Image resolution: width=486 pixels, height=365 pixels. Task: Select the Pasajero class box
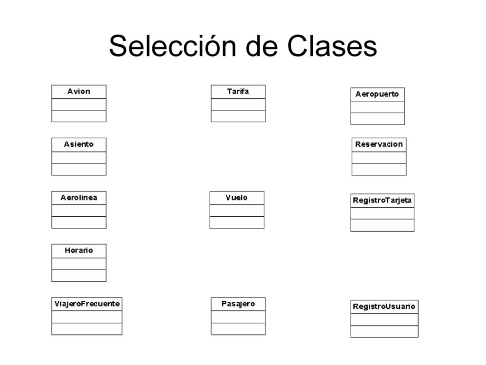tap(238, 316)
